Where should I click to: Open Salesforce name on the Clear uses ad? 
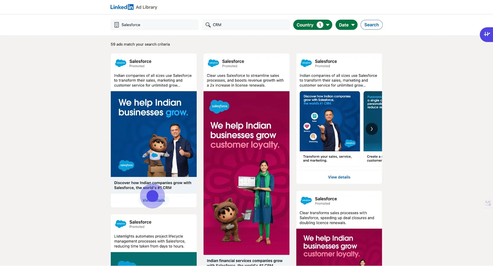233,61
